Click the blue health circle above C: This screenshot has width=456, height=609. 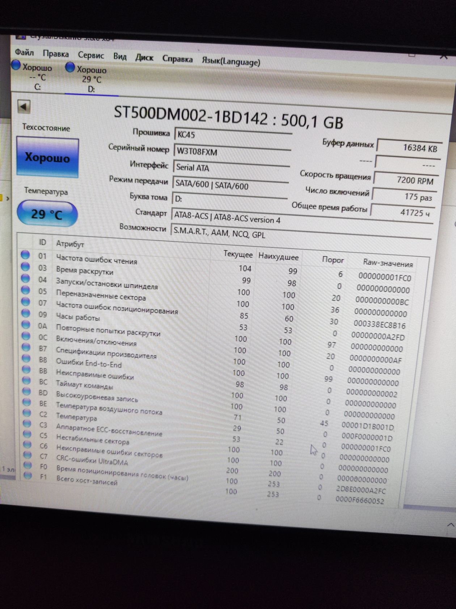[x=16, y=65]
